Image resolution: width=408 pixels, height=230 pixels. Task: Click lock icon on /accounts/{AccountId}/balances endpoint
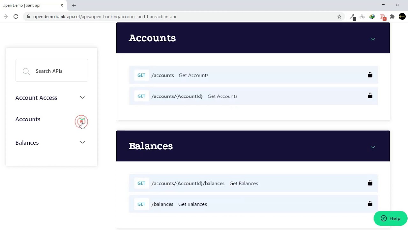click(370, 183)
